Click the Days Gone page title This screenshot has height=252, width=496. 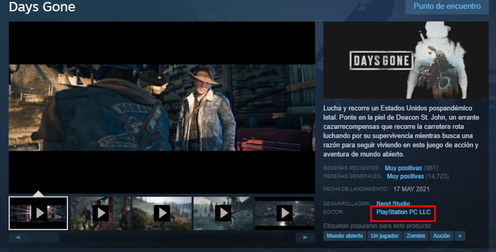(x=42, y=7)
